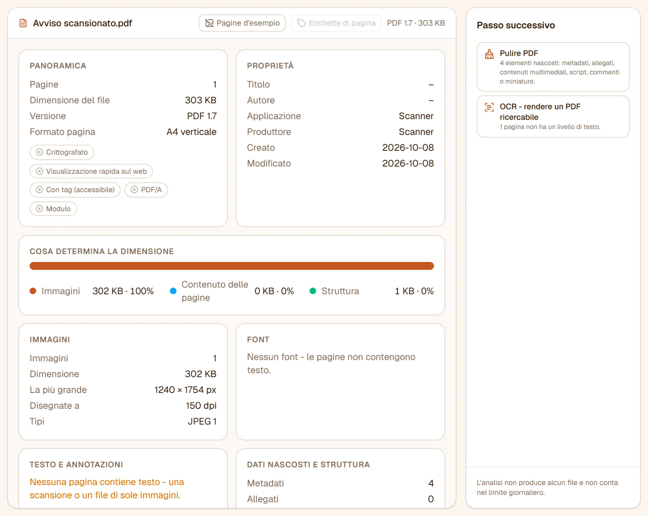This screenshot has height=516, width=648.
Task: Click the Con tag (accessibile) chip
Action: pyautogui.click(x=75, y=190)
